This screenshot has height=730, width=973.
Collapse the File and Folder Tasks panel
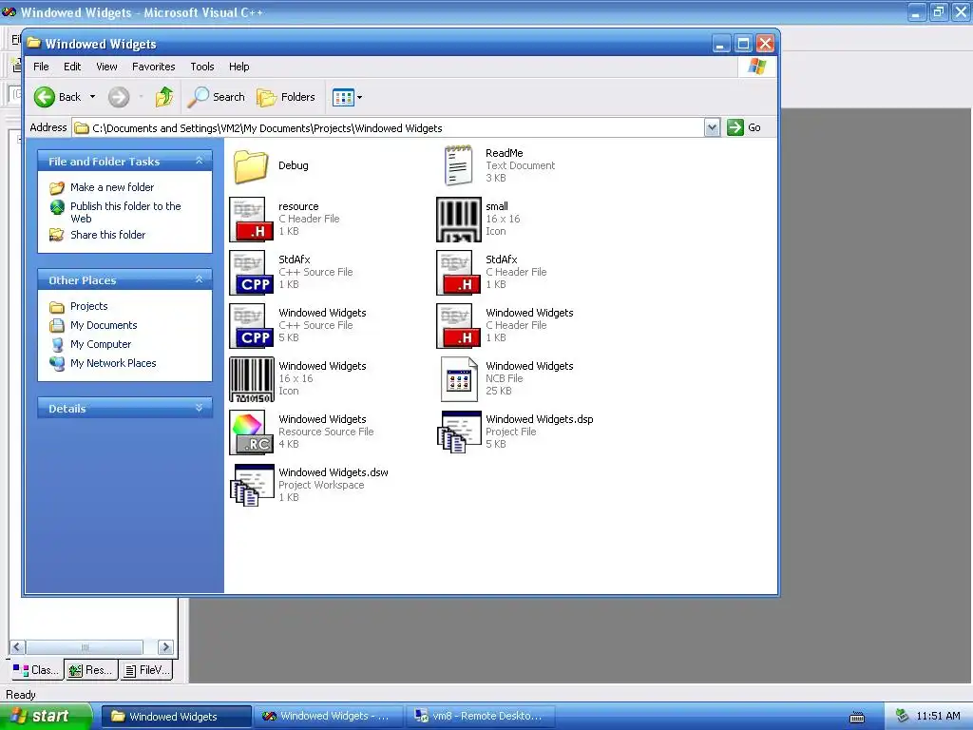(x=200, y=160)
